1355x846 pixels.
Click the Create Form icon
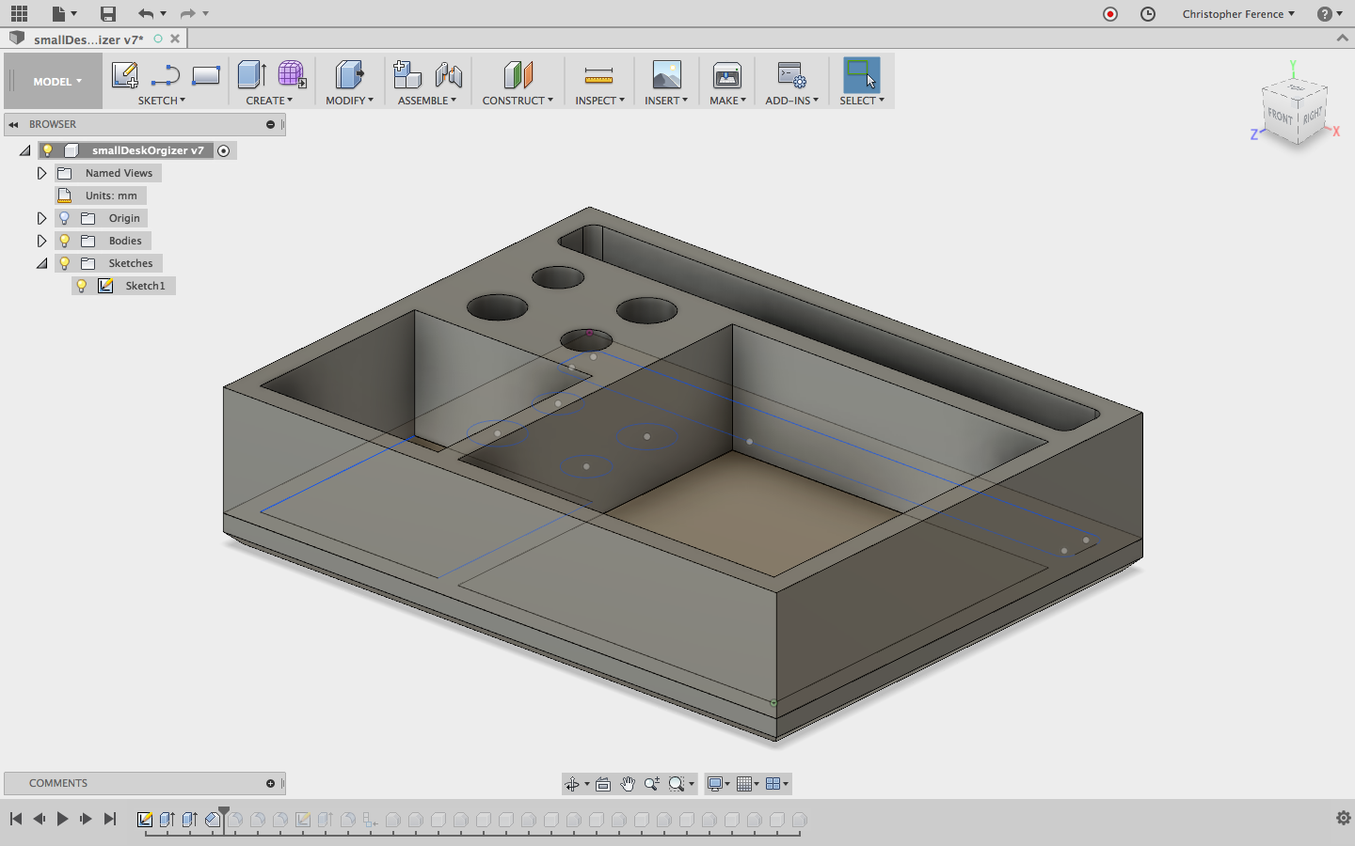click(292, 74)
